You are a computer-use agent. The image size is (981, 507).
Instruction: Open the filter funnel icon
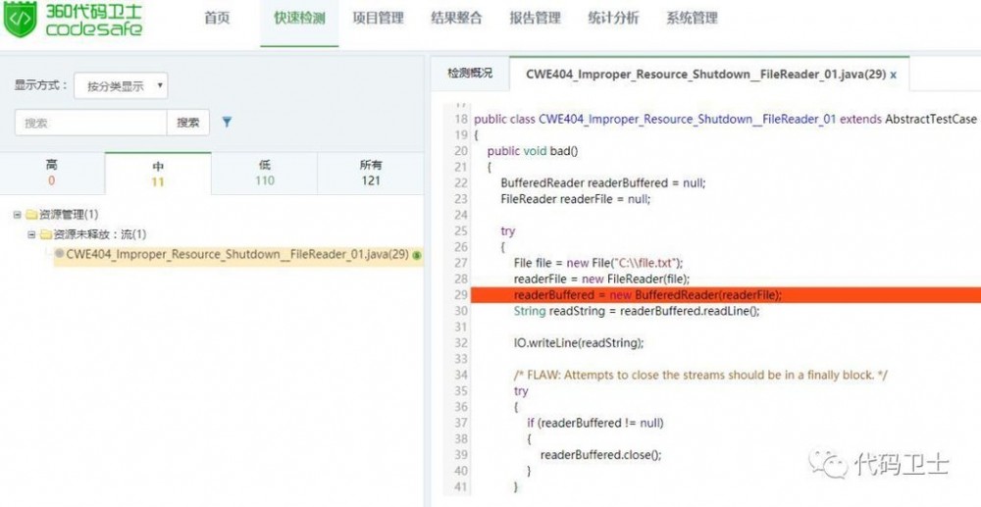click(x=228, y=122)
